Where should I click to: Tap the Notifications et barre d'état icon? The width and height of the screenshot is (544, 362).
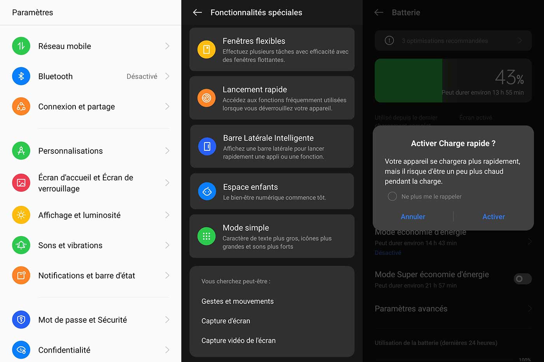click(x=21, y=275)
